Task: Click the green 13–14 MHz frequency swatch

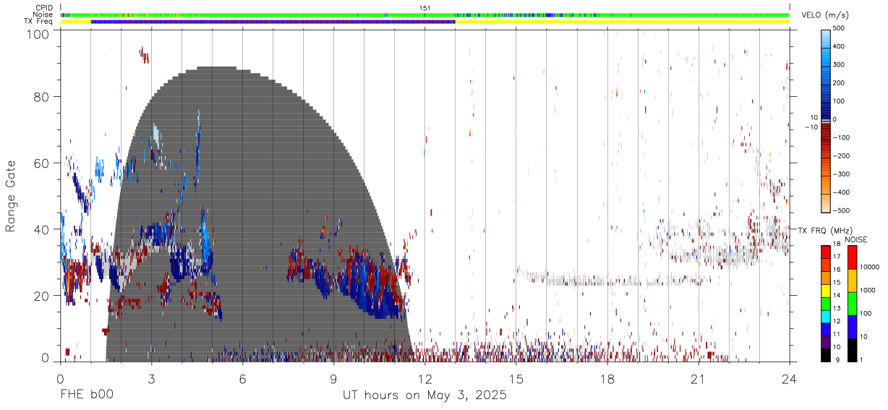Action: (x=826, y=304)
